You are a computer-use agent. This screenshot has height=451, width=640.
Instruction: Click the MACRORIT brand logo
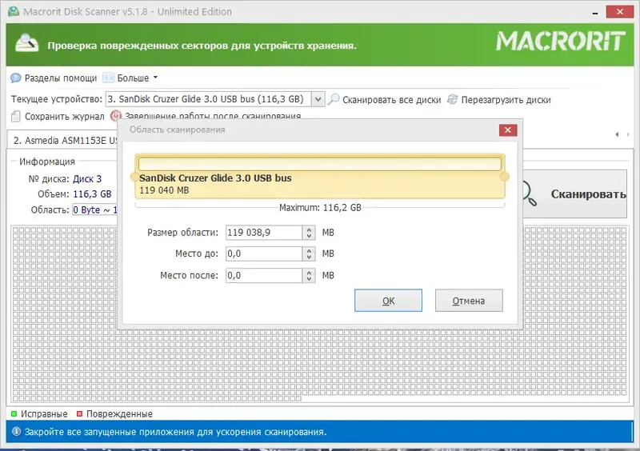pos(560,42)
